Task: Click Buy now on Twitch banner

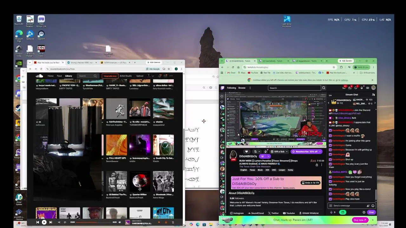Action: coord(360,220)
